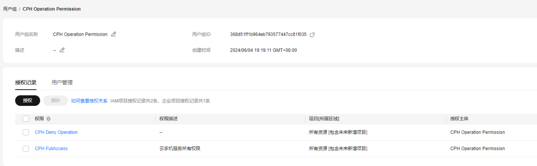Check the CPH FullAccess row
537x166 pixels.
26,149
